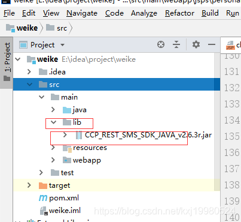Collapse the weike root project node
241x222 pixels.
18,59
